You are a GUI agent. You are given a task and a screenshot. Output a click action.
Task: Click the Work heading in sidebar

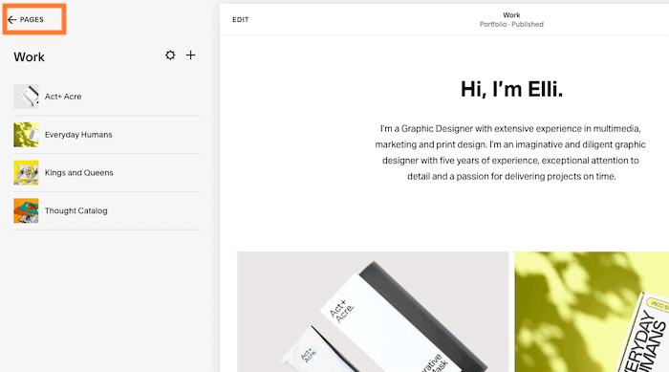coord(29,56)
